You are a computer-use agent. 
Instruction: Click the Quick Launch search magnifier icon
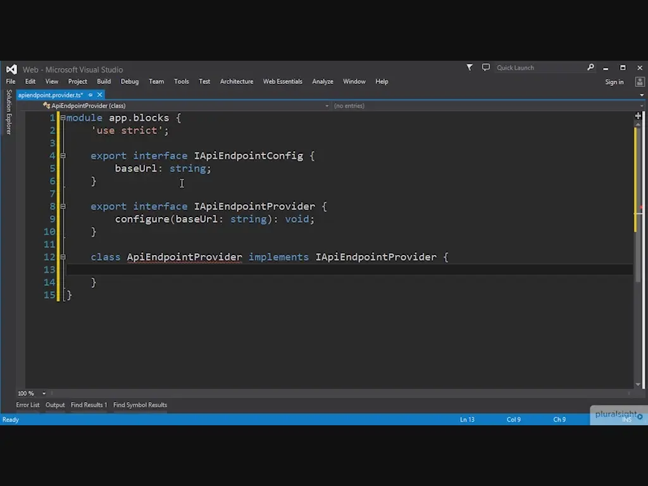click(590, 67)
